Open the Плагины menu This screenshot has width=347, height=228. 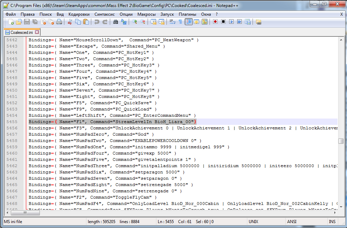pyautogui.click(x=187, y=14)
